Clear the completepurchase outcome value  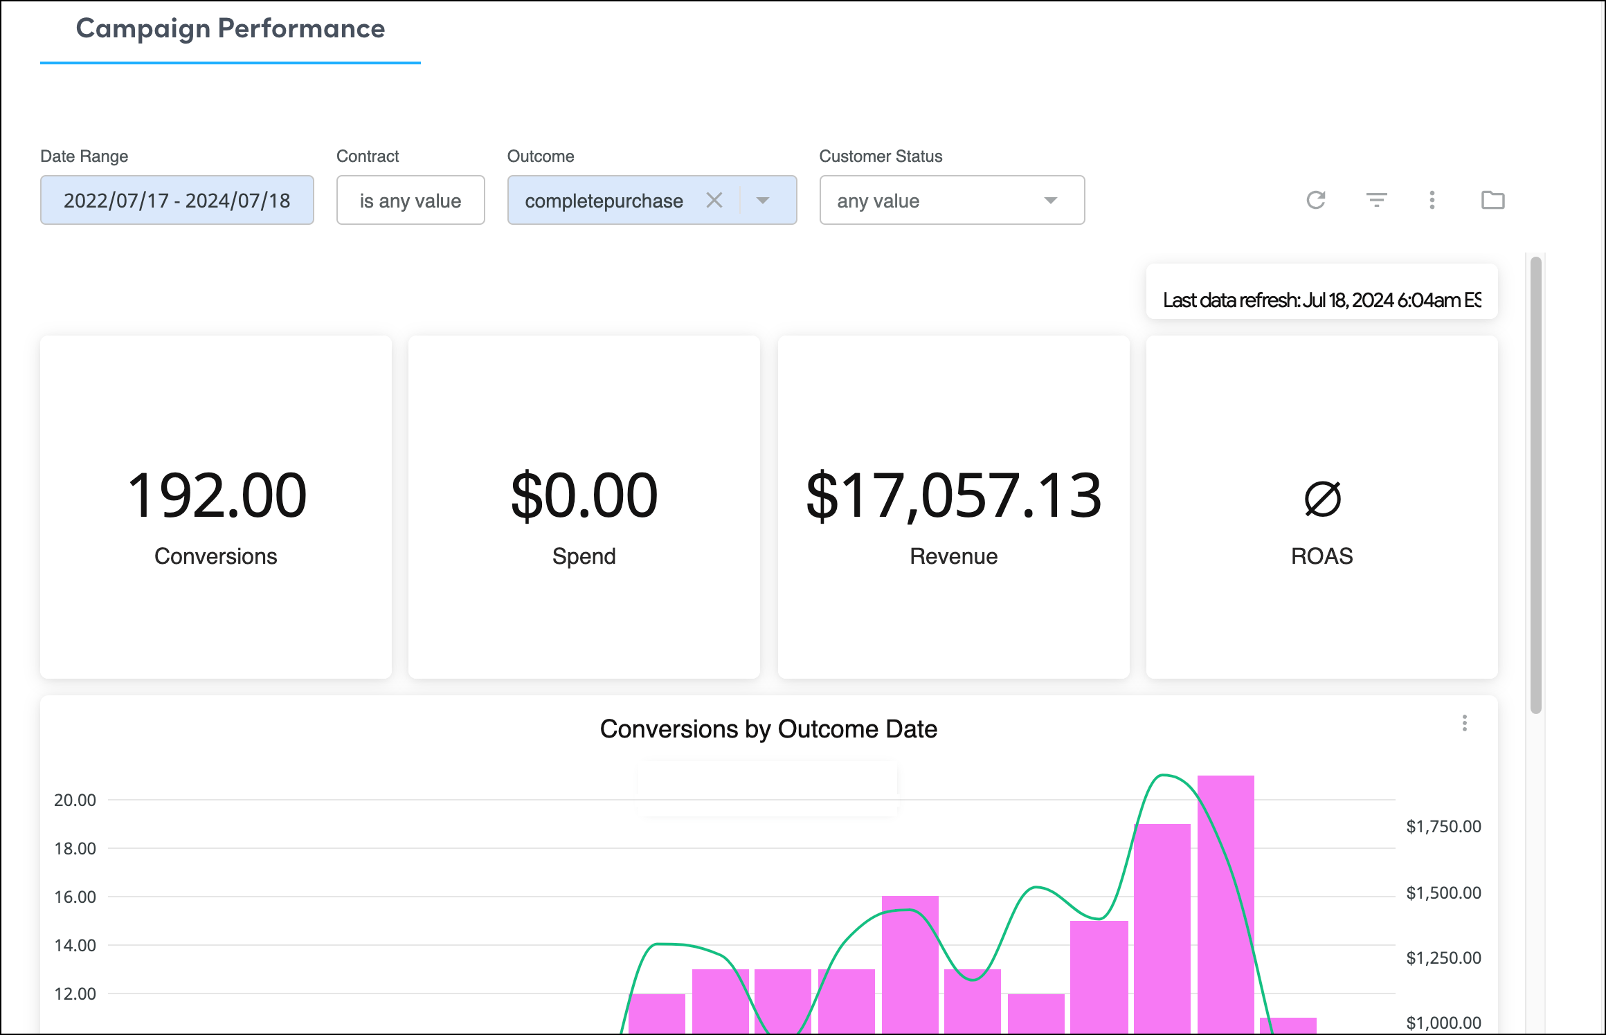(714, 200)
